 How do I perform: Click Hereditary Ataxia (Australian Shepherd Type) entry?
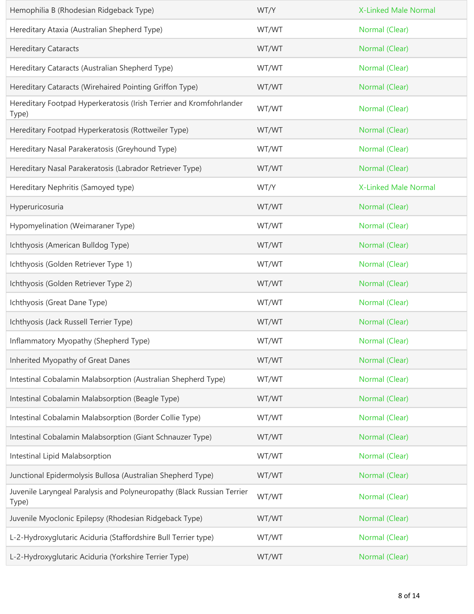pos(86,29)
